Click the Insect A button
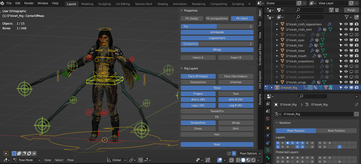Image resolution: width=361 pixels, height=164 pixels. (x=198, y=58)
